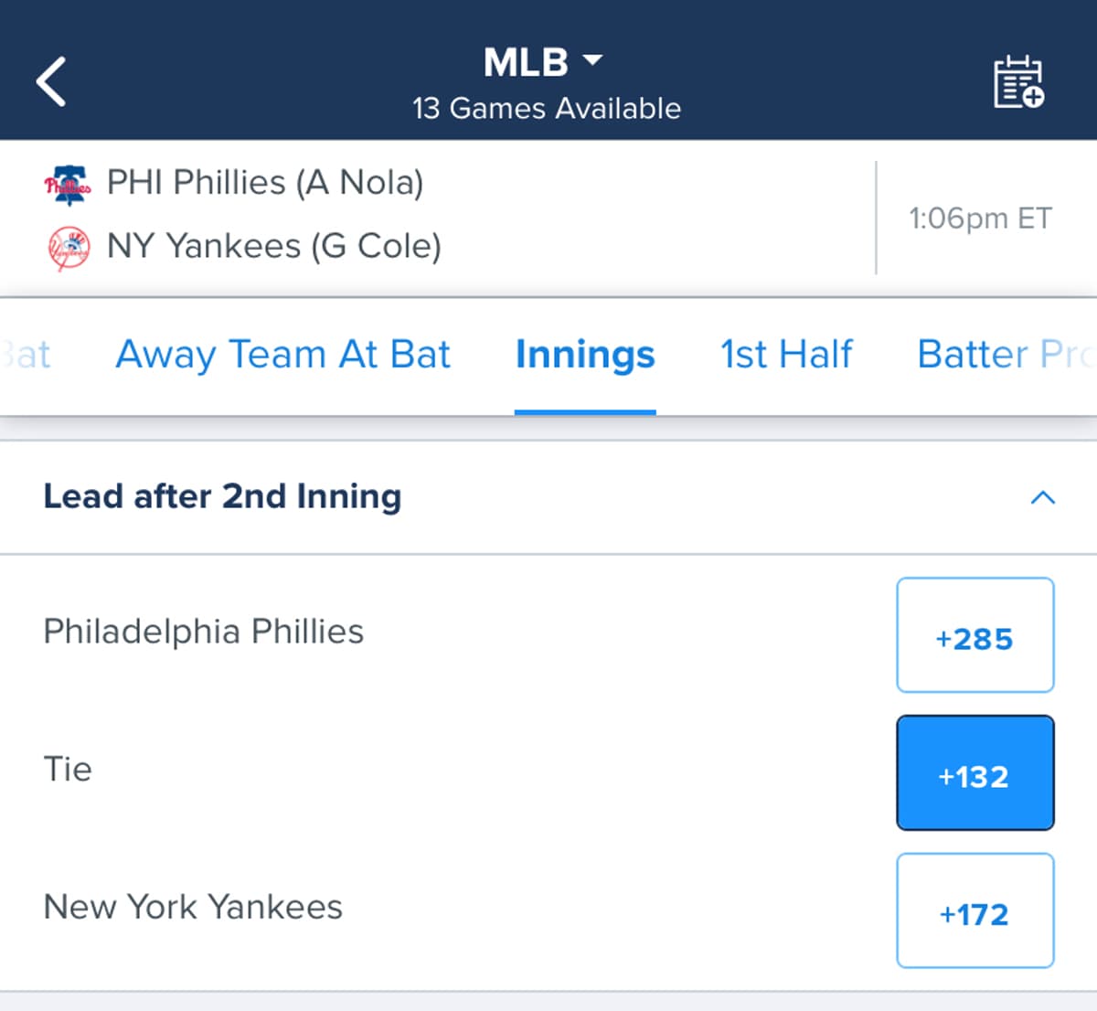This screenshot has height=1011, width=1097.
Task: Select the Innings tab
Action: pyautogui.click(x=585, y=355)
